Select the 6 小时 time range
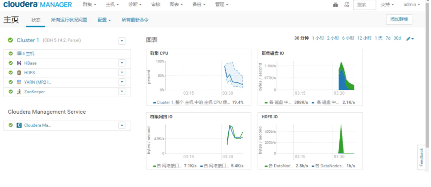 pyautogui.click(x=348, y=38)
